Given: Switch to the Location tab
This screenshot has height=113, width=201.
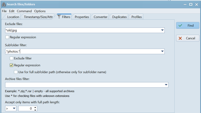Looking at the screenshot, I should (13, 17).
